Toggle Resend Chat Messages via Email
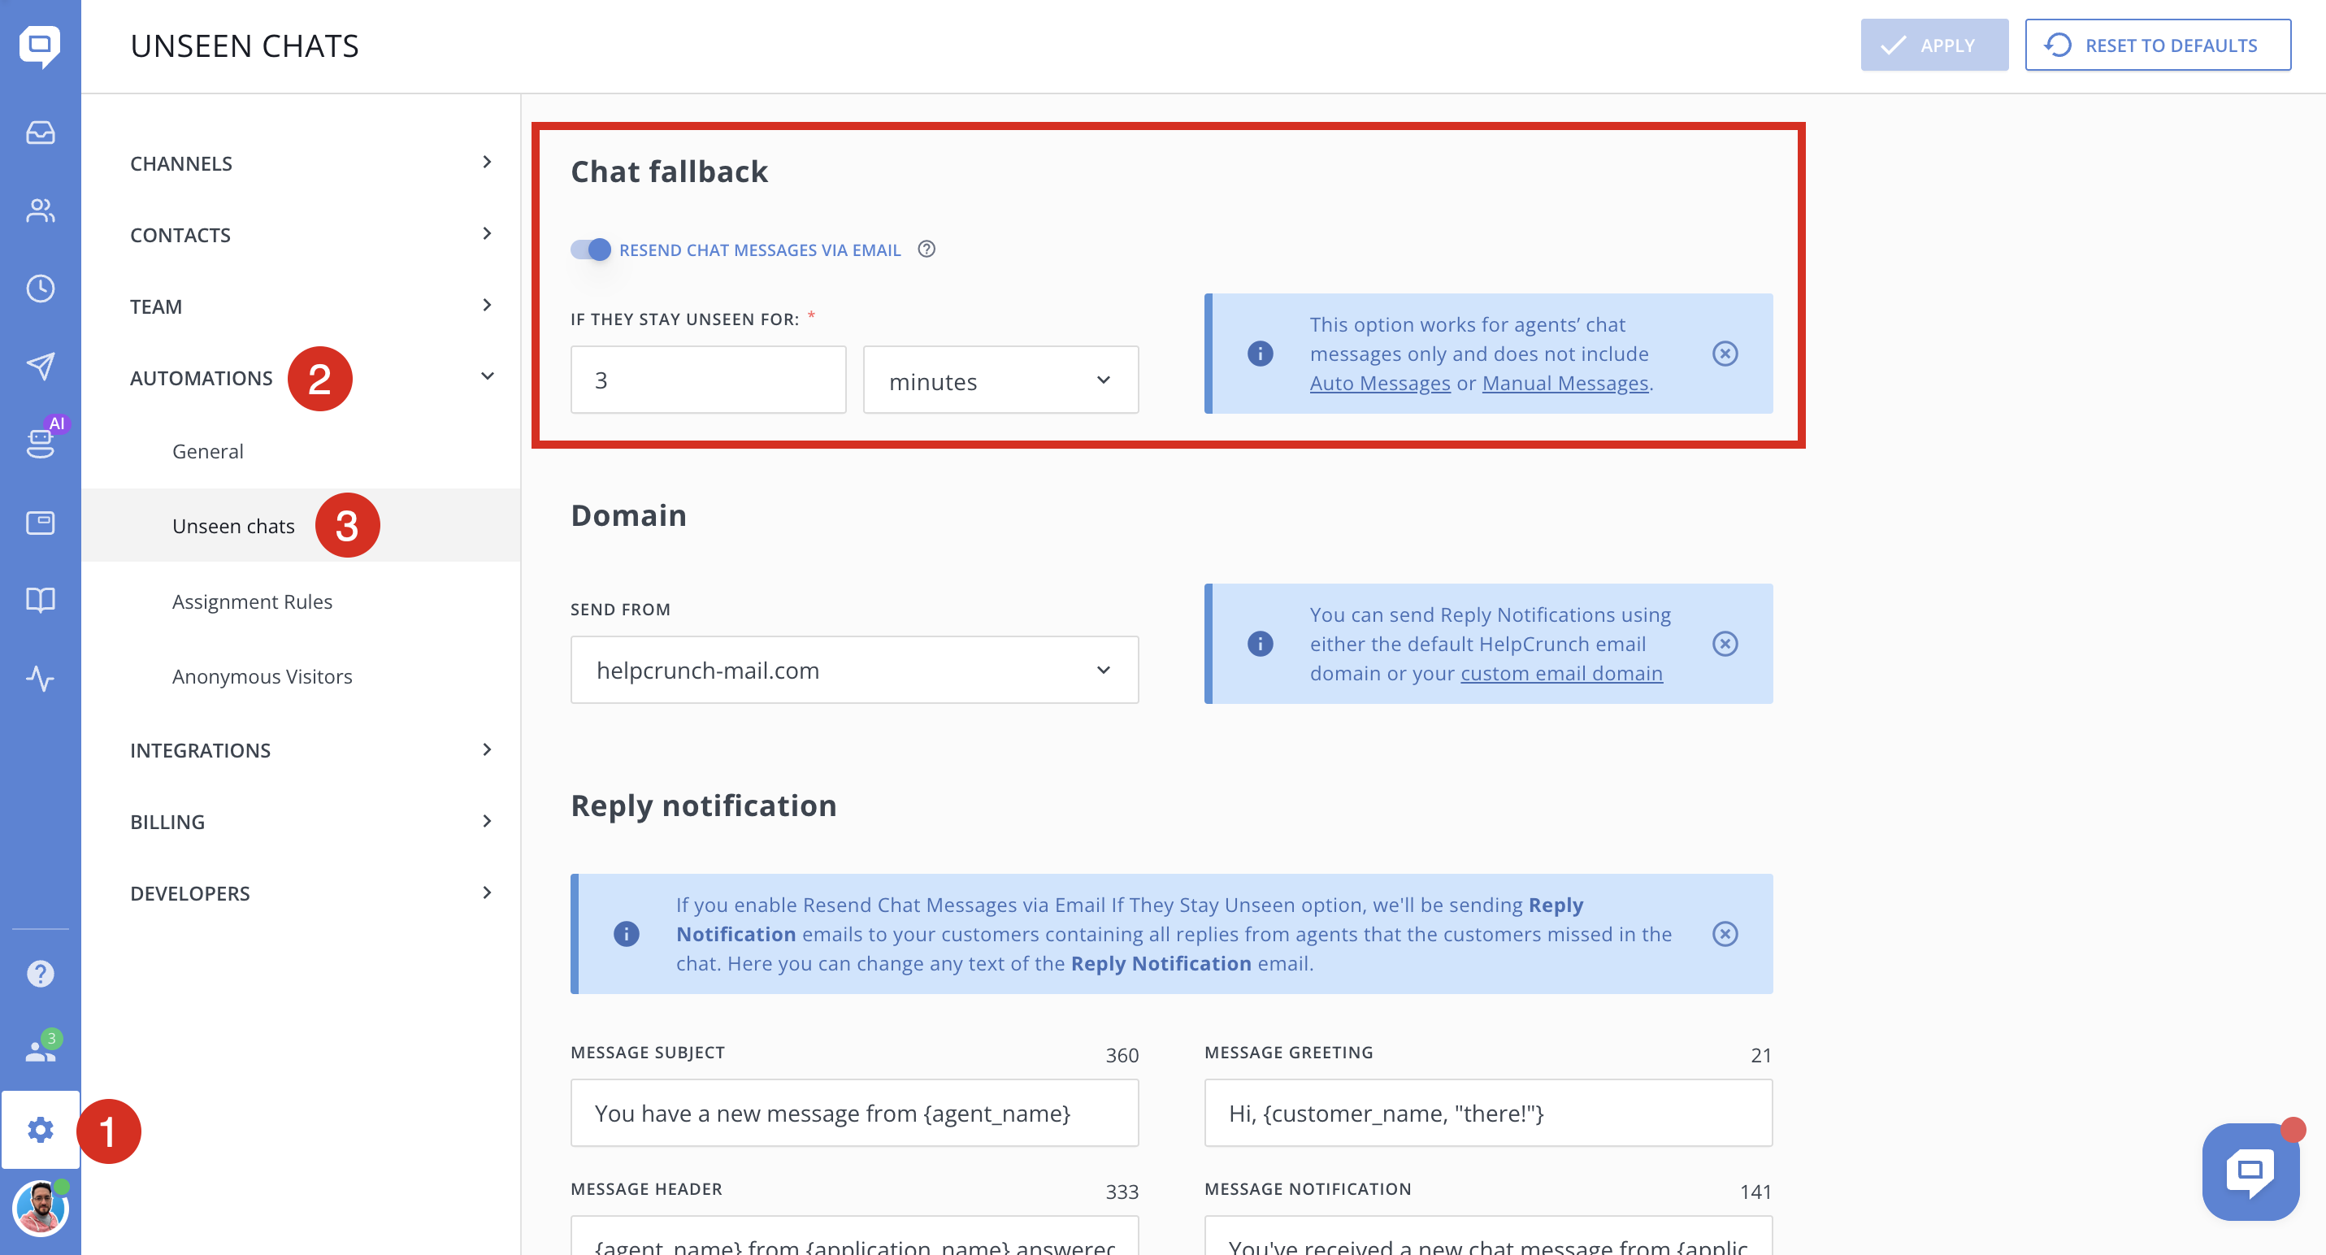The image size is (2326, 1255). click(592, 250)
